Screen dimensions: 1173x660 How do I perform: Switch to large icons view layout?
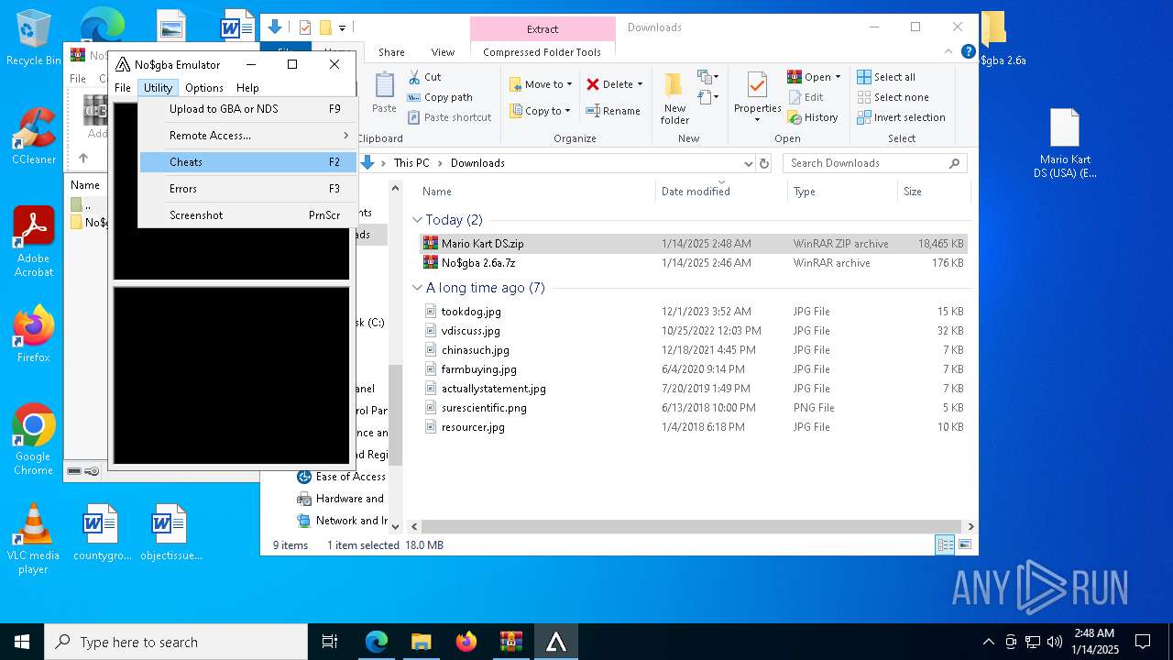[x=964, y=544]
